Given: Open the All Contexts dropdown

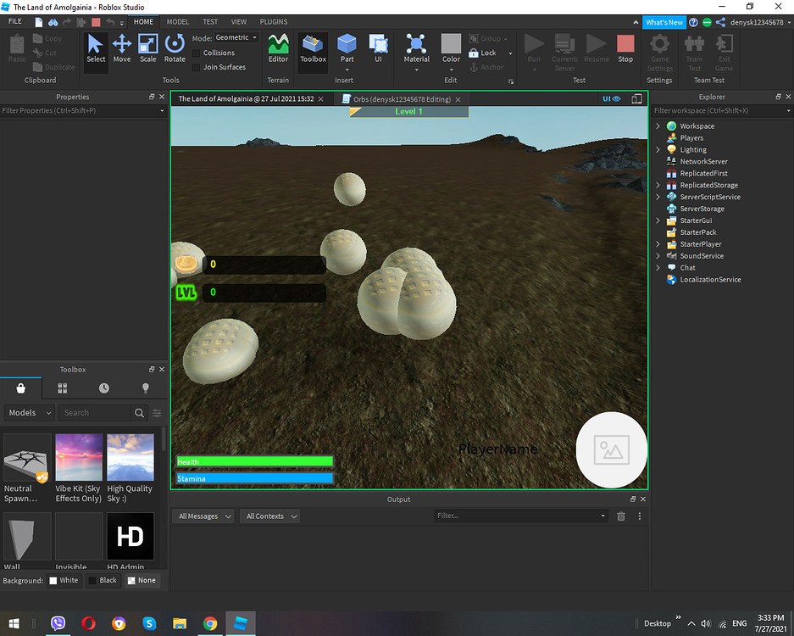Looking at the screenshot, I should coord(270,516).
